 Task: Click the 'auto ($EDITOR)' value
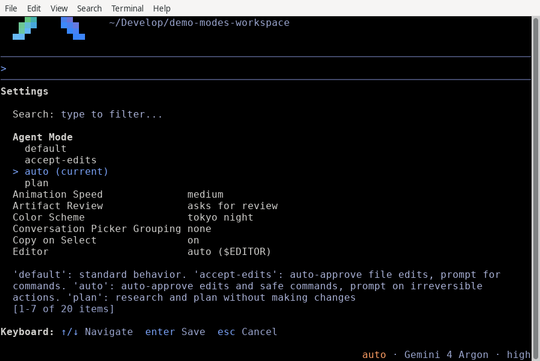click(x=229, y=252)
